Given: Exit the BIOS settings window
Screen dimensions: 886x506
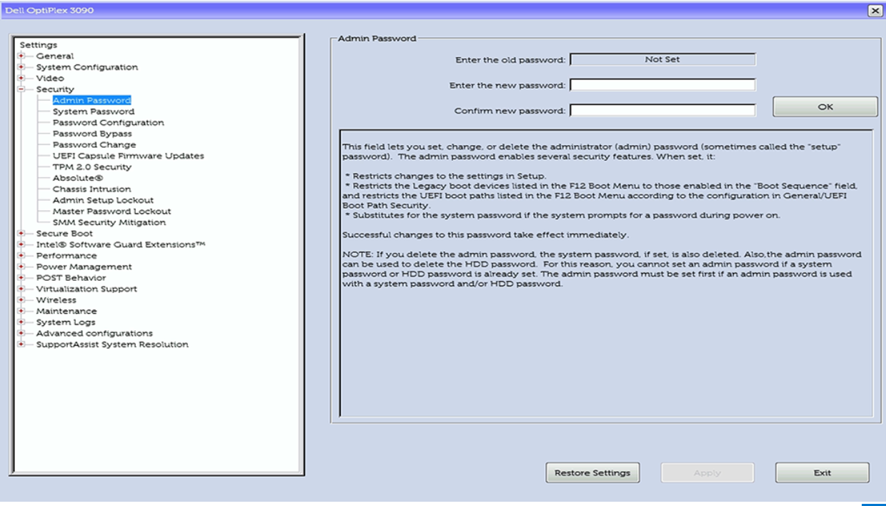Looking at the screenshot, I should [x=822, y=472].
